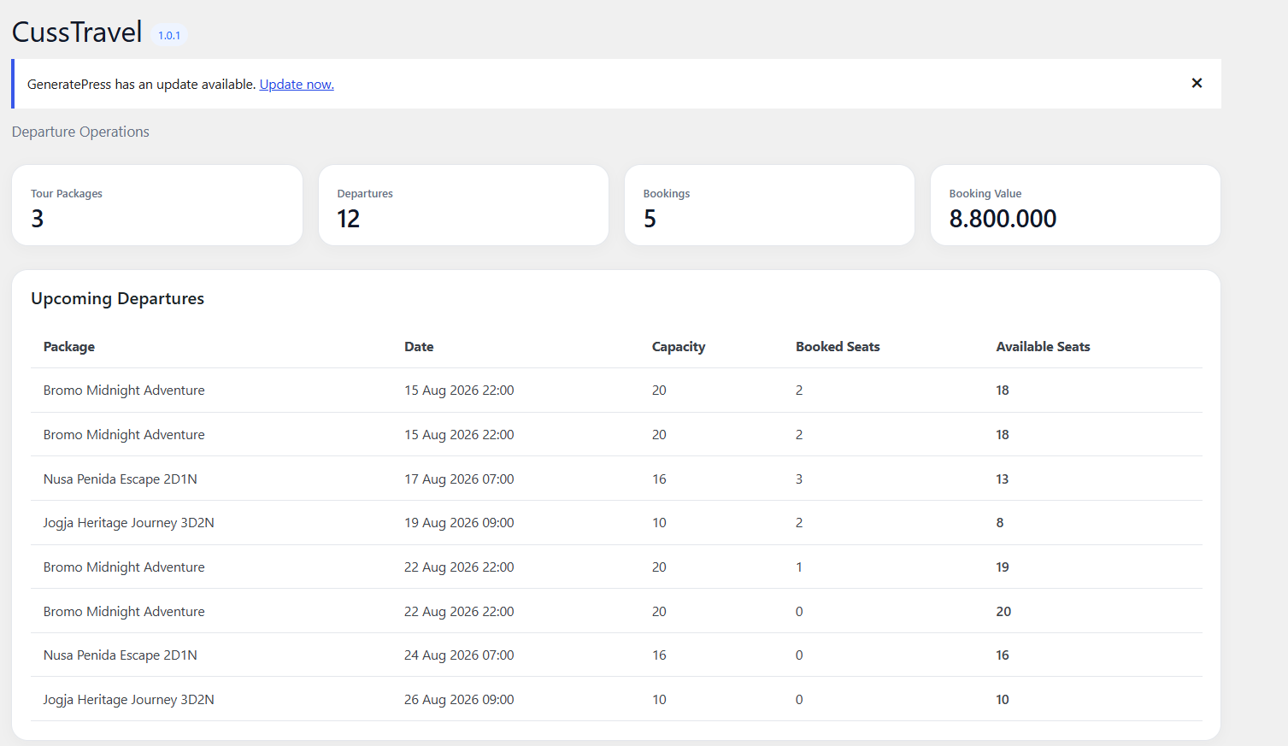Click available seats value 13
This screenshot has width=1288, height=746.
(1003, 479)
